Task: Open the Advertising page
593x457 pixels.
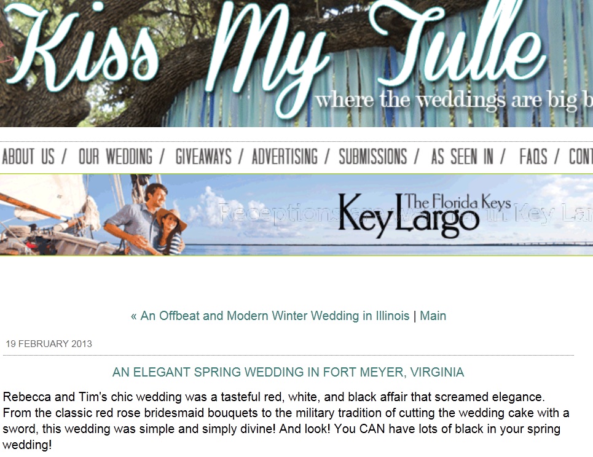Action: tap(285, 157)
